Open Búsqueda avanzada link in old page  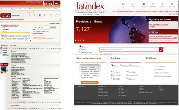pyautogui.click(x=38, y=33)
